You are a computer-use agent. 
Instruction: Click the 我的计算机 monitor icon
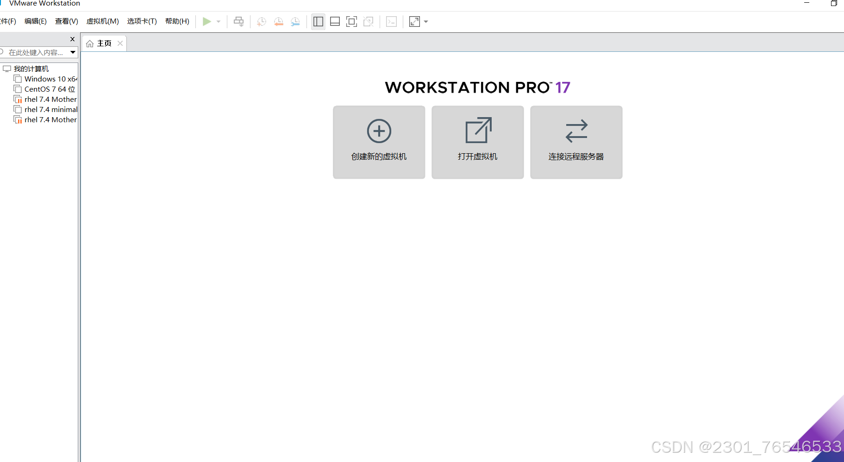click(7, 69)
